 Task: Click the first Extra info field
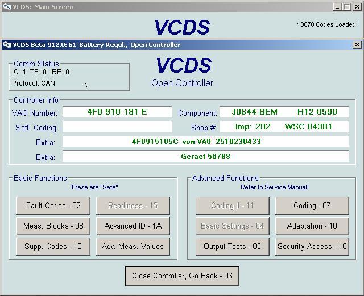(x=205, y=142)
